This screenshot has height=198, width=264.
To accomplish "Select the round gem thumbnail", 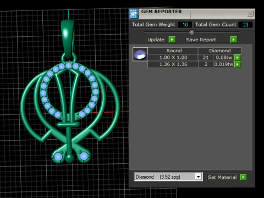I will point(140,54).
